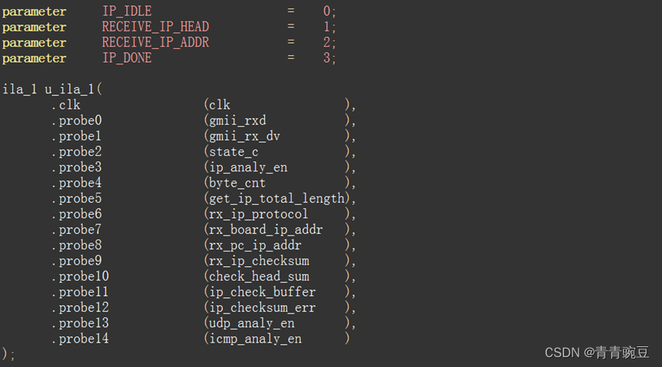Click the icmp_analy_en signal

coord(256,339)
